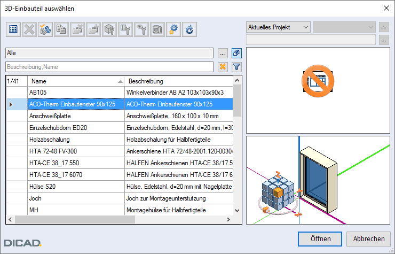Click the folder with X icon

coord(77,29)
